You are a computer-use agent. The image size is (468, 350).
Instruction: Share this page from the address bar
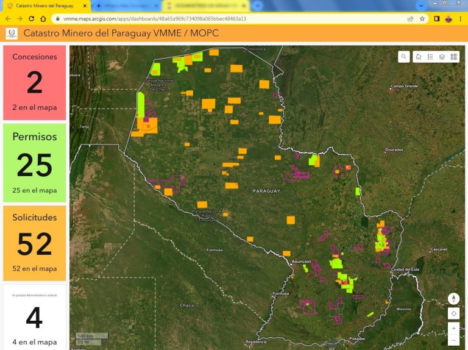point(410,19)
